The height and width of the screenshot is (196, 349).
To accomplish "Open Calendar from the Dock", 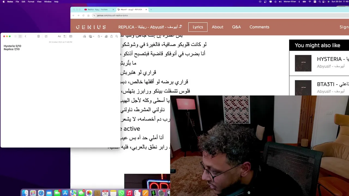I will pyautogui.click(x=105, y=193).
